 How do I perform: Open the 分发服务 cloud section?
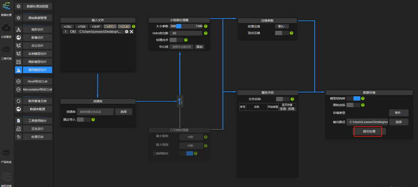[6, 31]
